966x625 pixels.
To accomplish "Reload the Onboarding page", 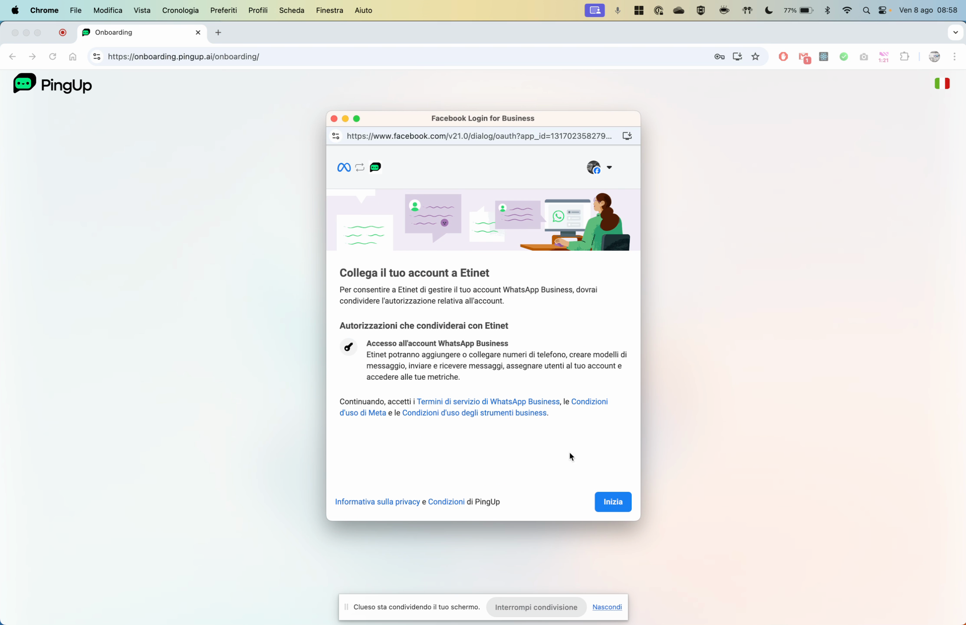I will pos(53,56).
